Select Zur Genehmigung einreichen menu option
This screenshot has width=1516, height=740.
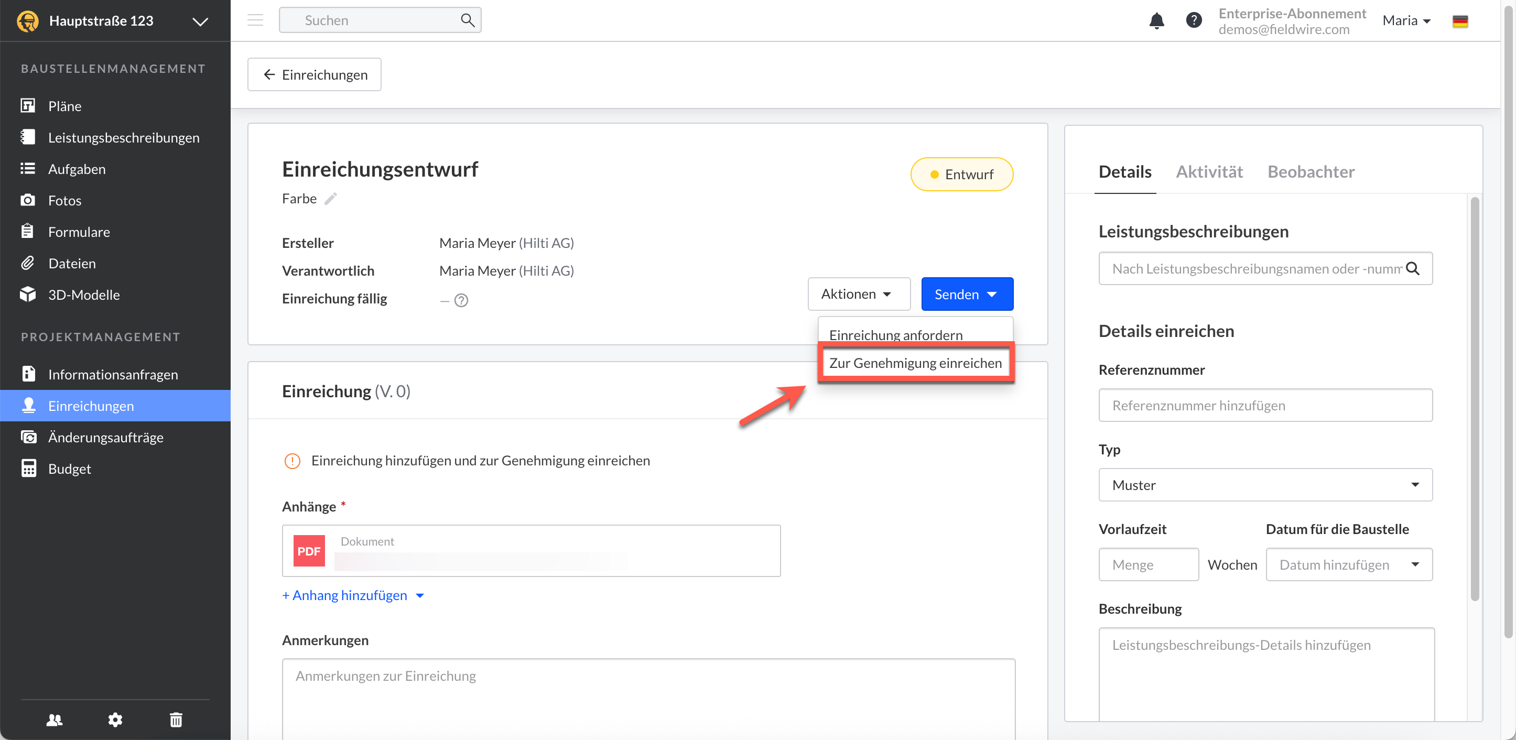(x=915, y=363)
